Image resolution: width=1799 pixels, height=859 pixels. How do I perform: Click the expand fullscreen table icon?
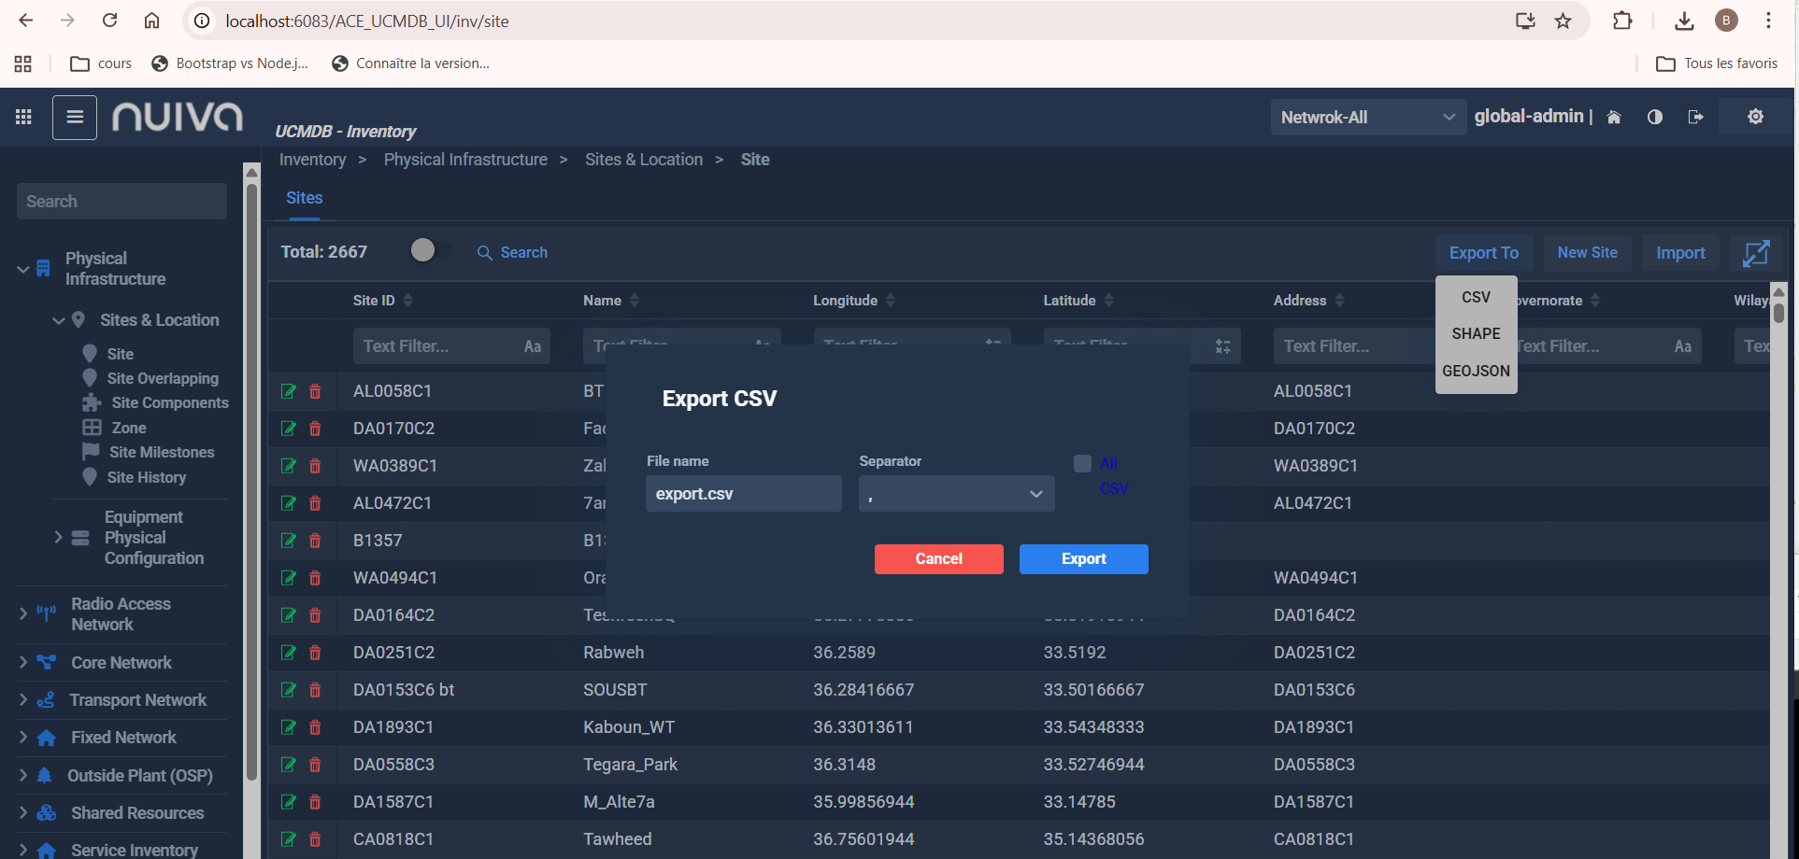1755,253
